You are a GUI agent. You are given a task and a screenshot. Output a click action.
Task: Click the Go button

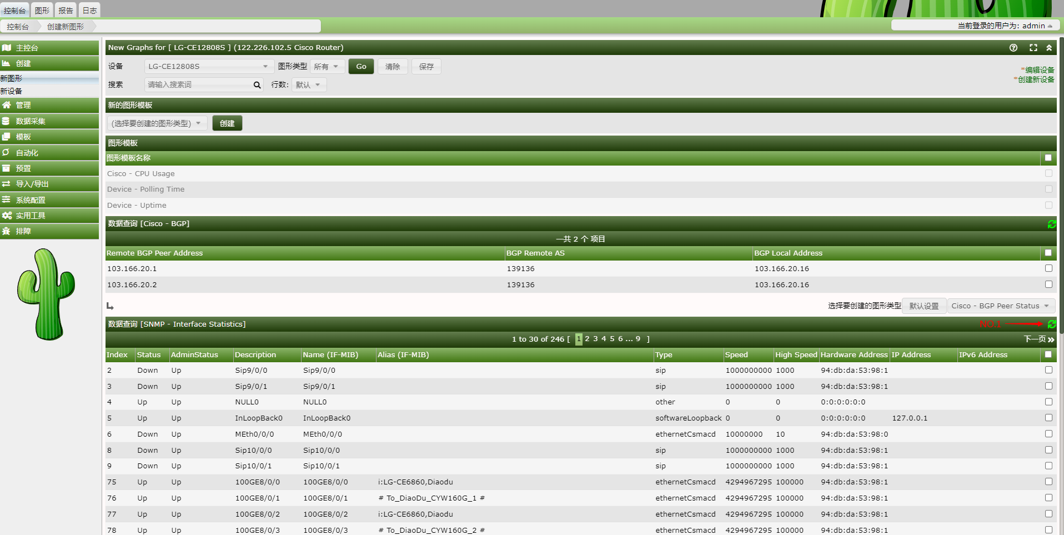tap(361, 67)
